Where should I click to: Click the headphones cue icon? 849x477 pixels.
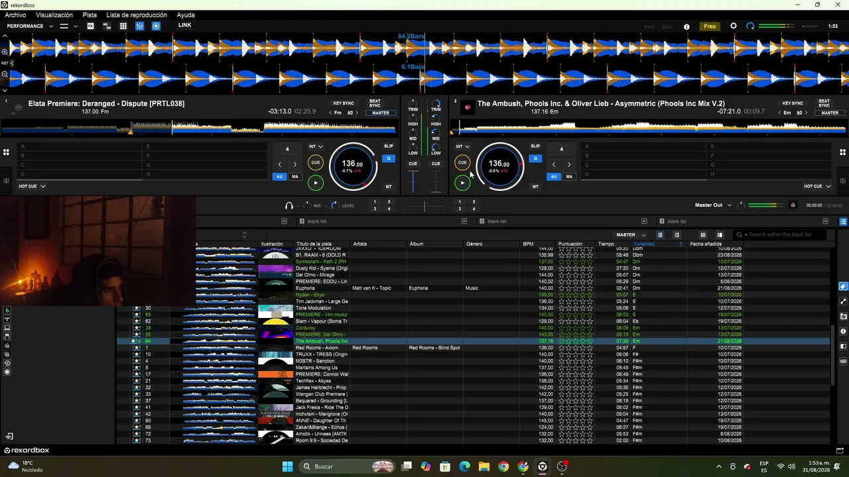pos(289,205)
